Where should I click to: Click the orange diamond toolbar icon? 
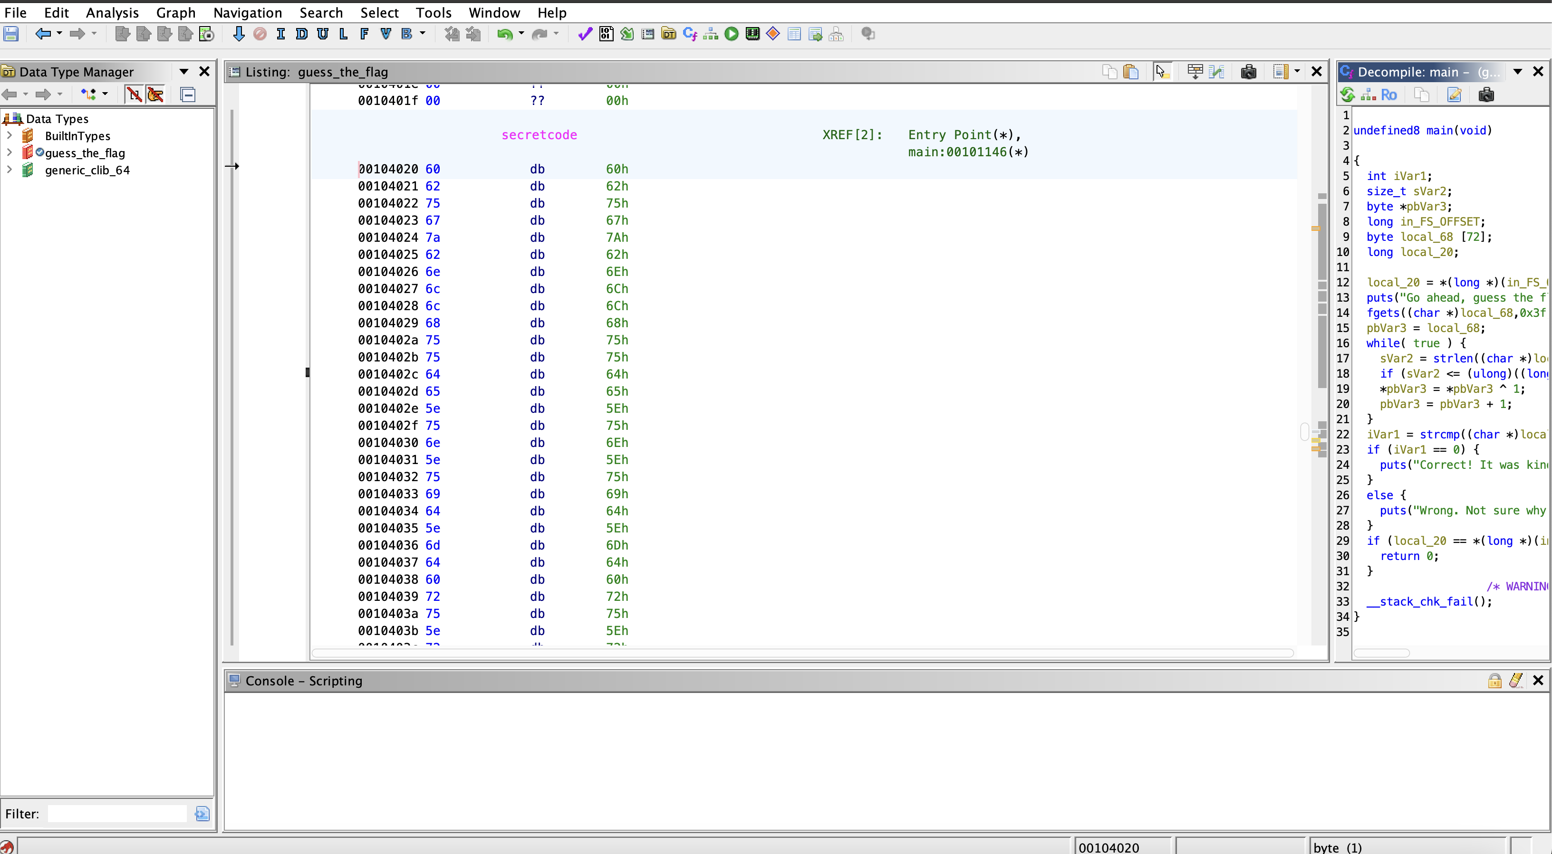tap(773, 34)
